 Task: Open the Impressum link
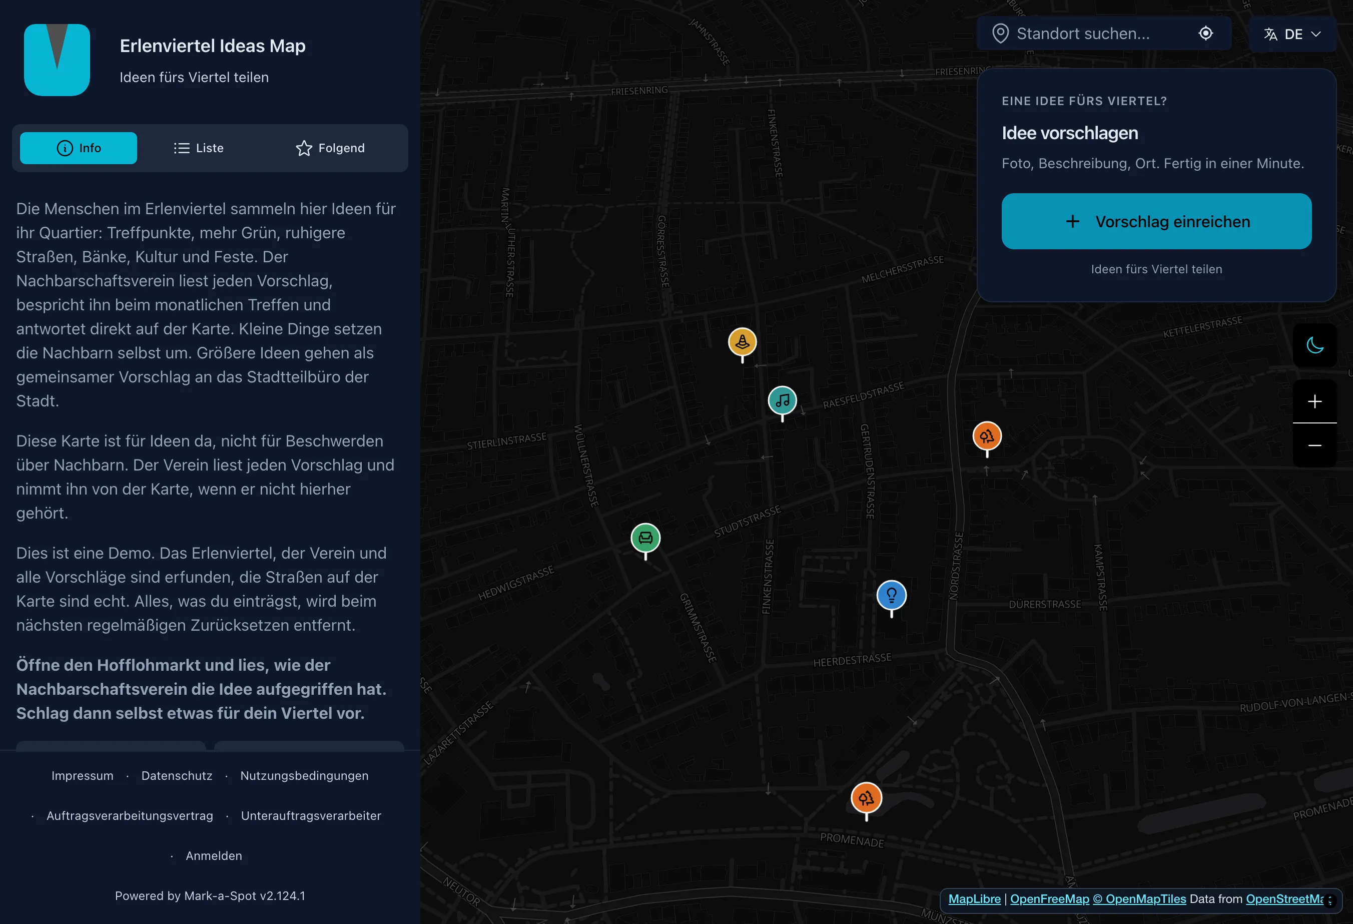tap(82, 775)
